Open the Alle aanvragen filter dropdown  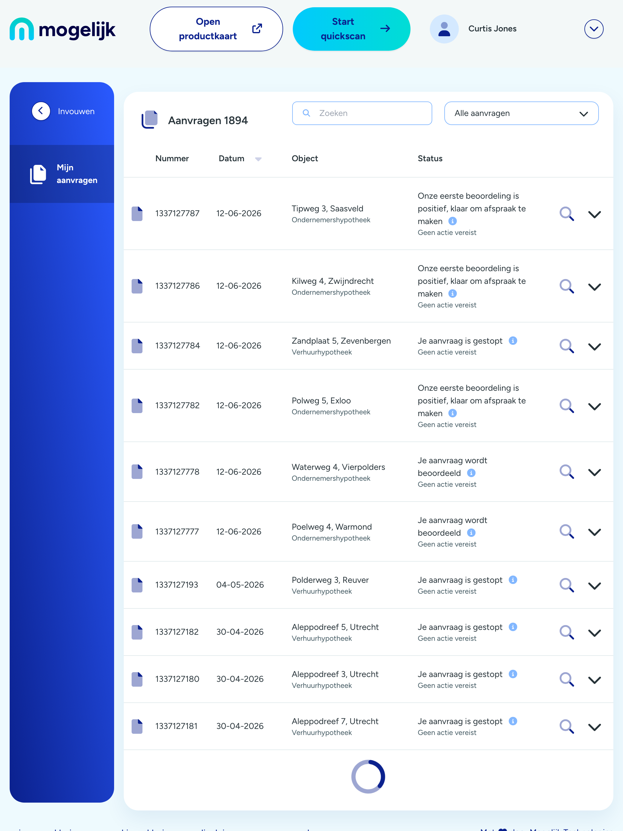click(x=521, y=113)
